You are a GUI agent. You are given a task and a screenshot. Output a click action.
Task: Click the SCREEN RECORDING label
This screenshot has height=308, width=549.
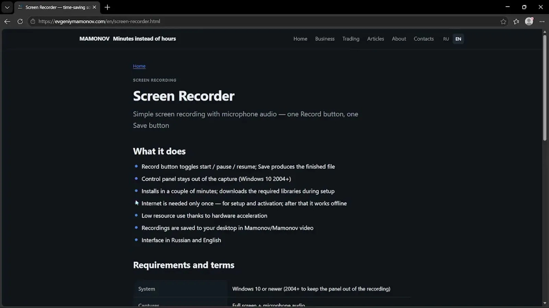pyautogui.click(x=154, y=80)
